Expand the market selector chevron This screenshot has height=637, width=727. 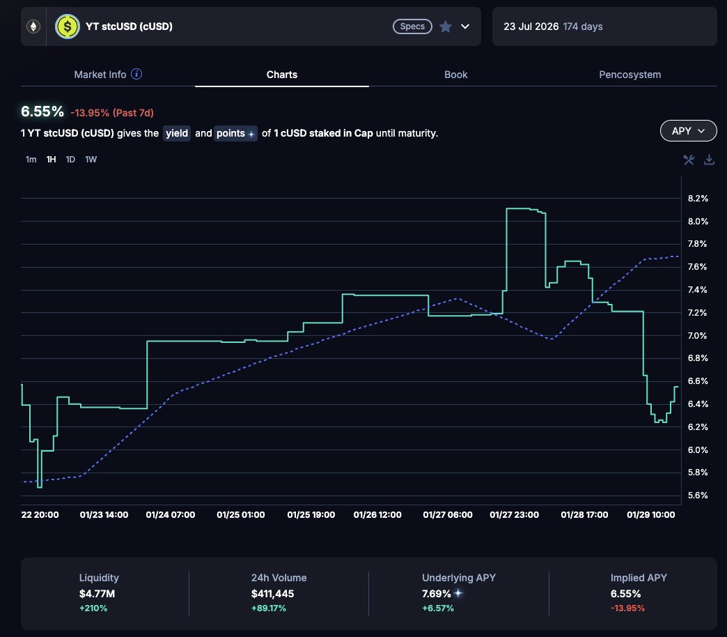click(465, 26)
